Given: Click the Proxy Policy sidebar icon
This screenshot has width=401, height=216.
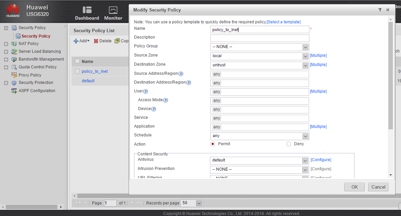Looking at the screenshot, I should [x=14, y=75].
